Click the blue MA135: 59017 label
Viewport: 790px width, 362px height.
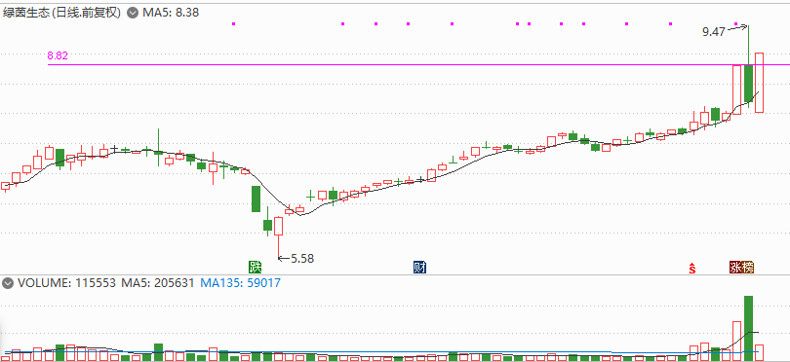[240, 283]
